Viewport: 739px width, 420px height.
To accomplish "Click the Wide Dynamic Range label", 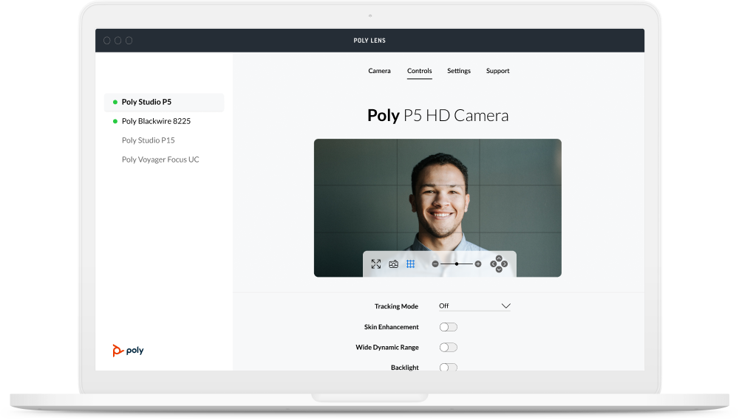I will pos(387,348).
